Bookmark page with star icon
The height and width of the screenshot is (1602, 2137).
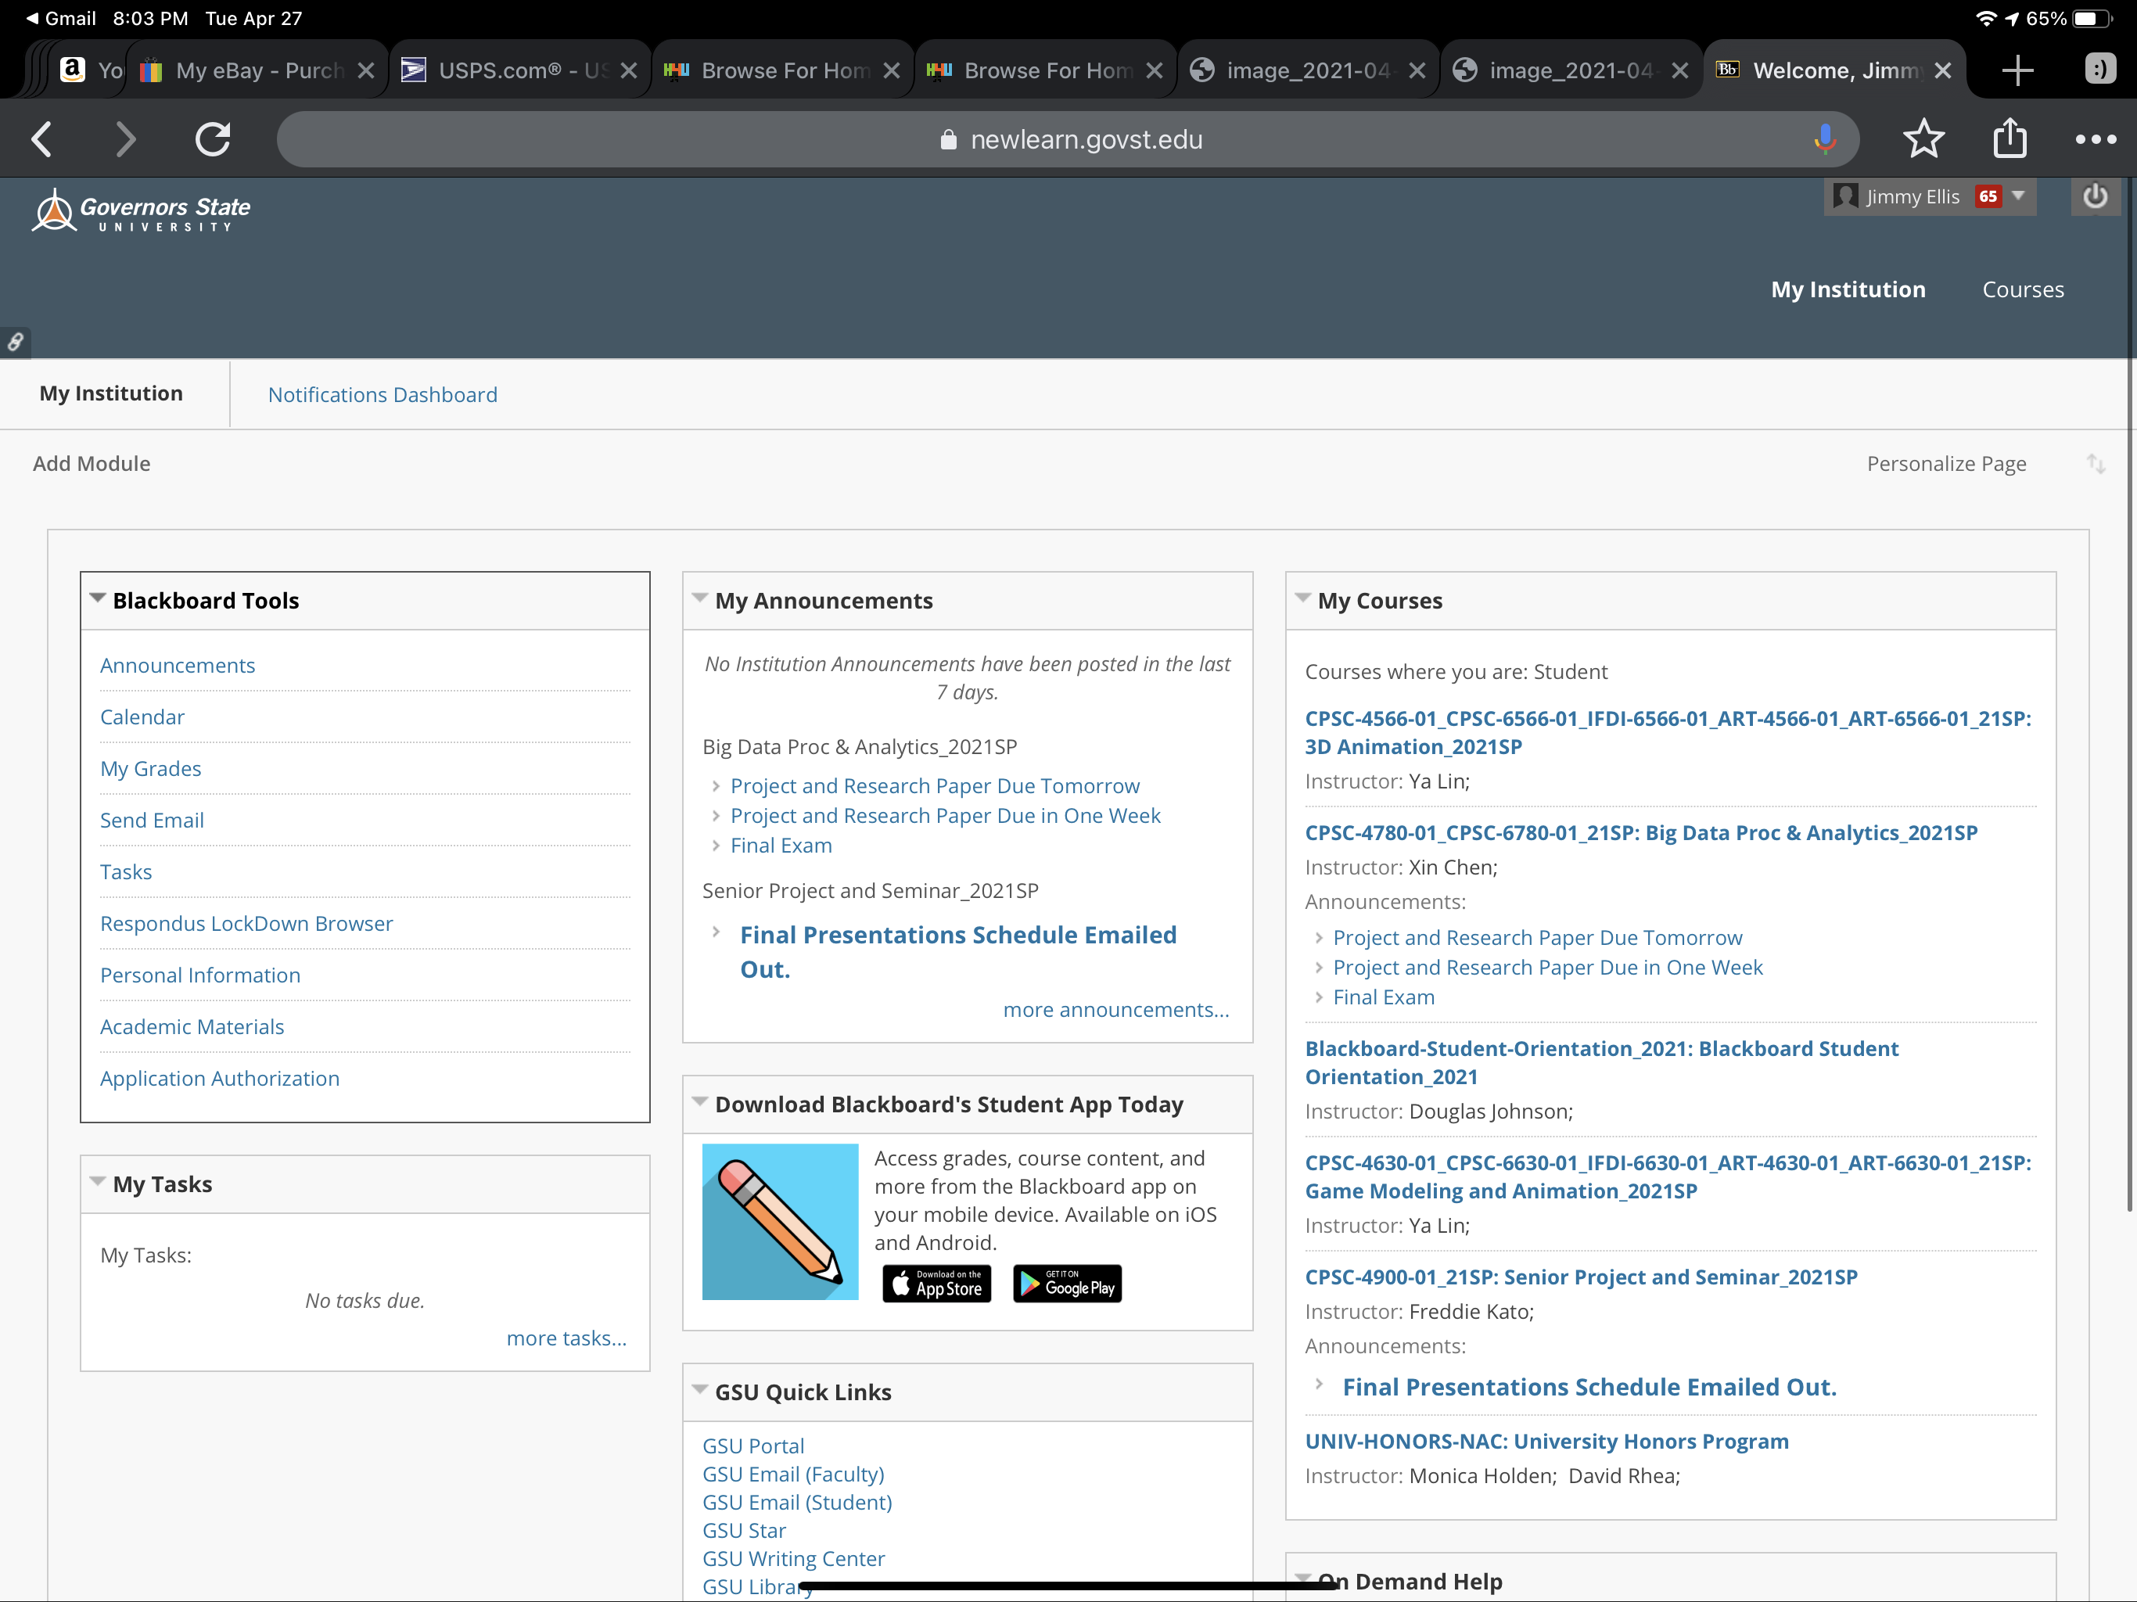pos(1923,139)
